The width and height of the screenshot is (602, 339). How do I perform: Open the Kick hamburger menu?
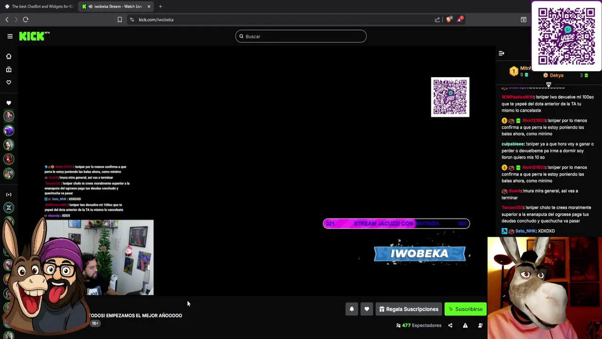coord(10,36)
